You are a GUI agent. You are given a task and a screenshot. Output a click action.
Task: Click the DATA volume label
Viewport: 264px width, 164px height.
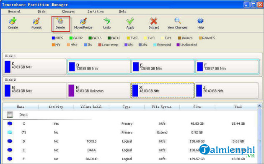click(x=91, y=150)
